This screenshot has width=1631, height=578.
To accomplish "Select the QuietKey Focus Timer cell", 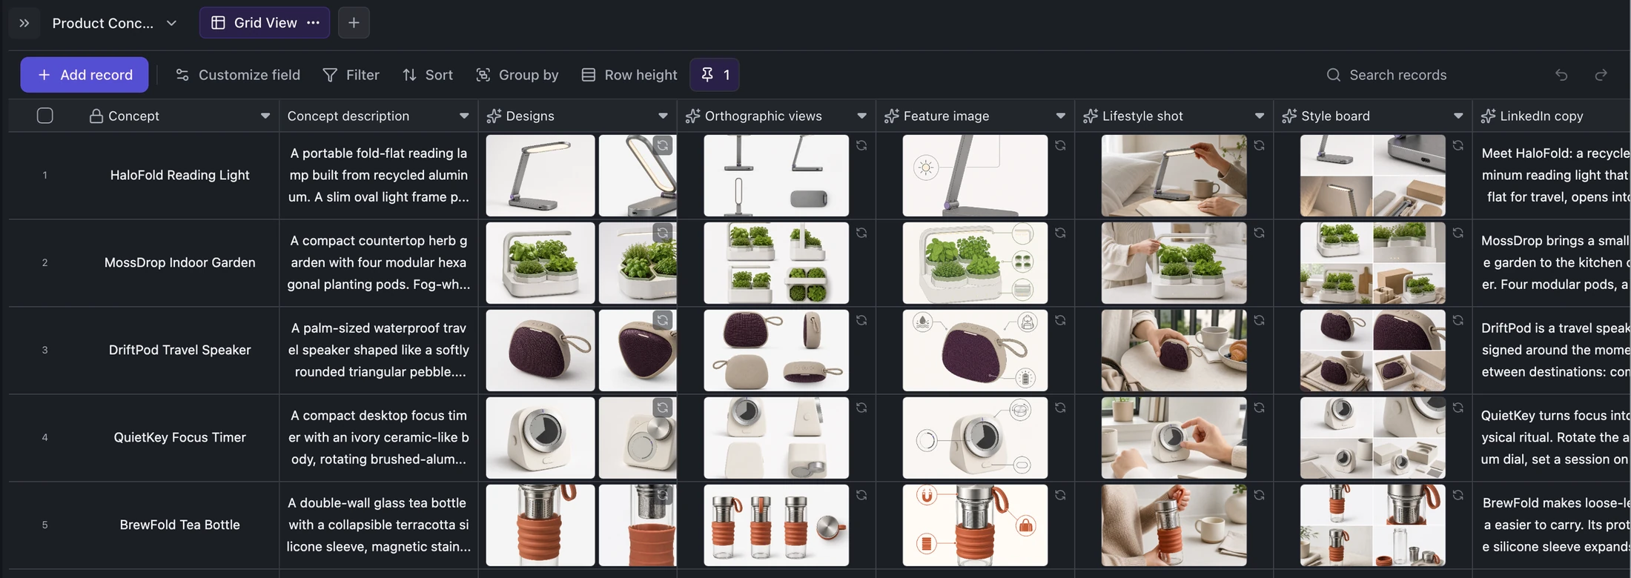I will (180, 438).
